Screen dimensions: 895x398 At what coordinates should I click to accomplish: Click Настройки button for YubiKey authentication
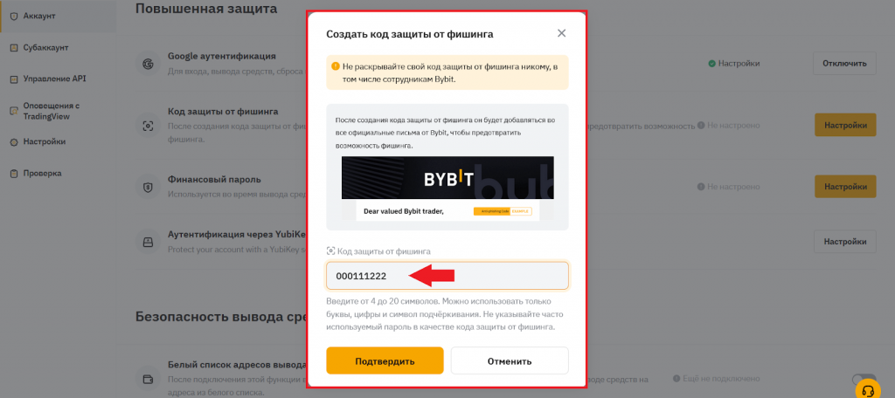coord(844,241)
